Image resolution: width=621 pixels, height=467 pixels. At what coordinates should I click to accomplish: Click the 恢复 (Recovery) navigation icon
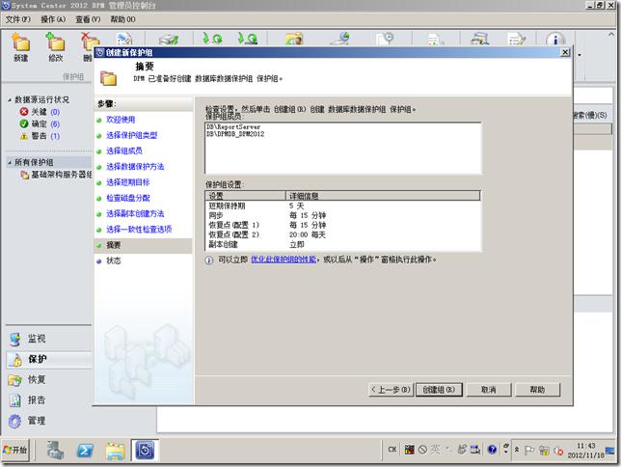[x=15, y=380]
